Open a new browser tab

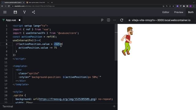click(x=52, y=2)
